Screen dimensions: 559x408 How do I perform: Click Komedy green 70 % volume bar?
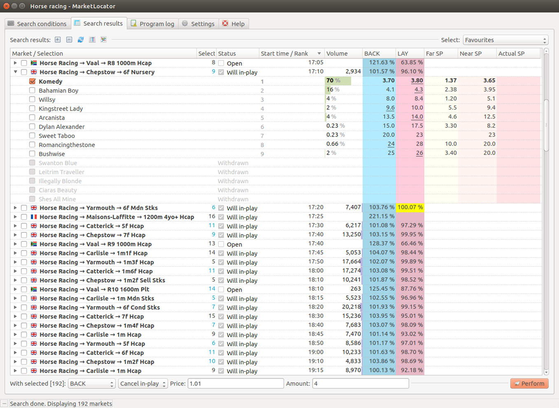click(x=338, y=81)
